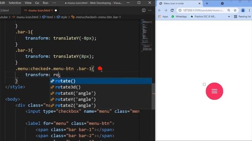Image resolution: width=252 pixels, height=141 pixels.
Task: Open the Chrome three-dot menu
Action: [249, 11]
